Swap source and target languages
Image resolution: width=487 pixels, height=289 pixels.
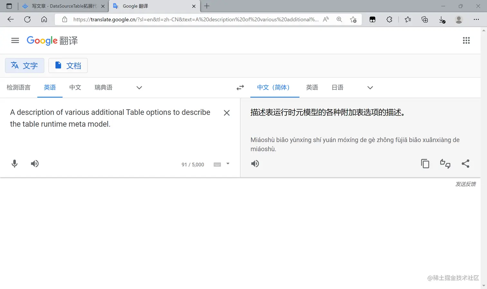[x=240, y=88]
